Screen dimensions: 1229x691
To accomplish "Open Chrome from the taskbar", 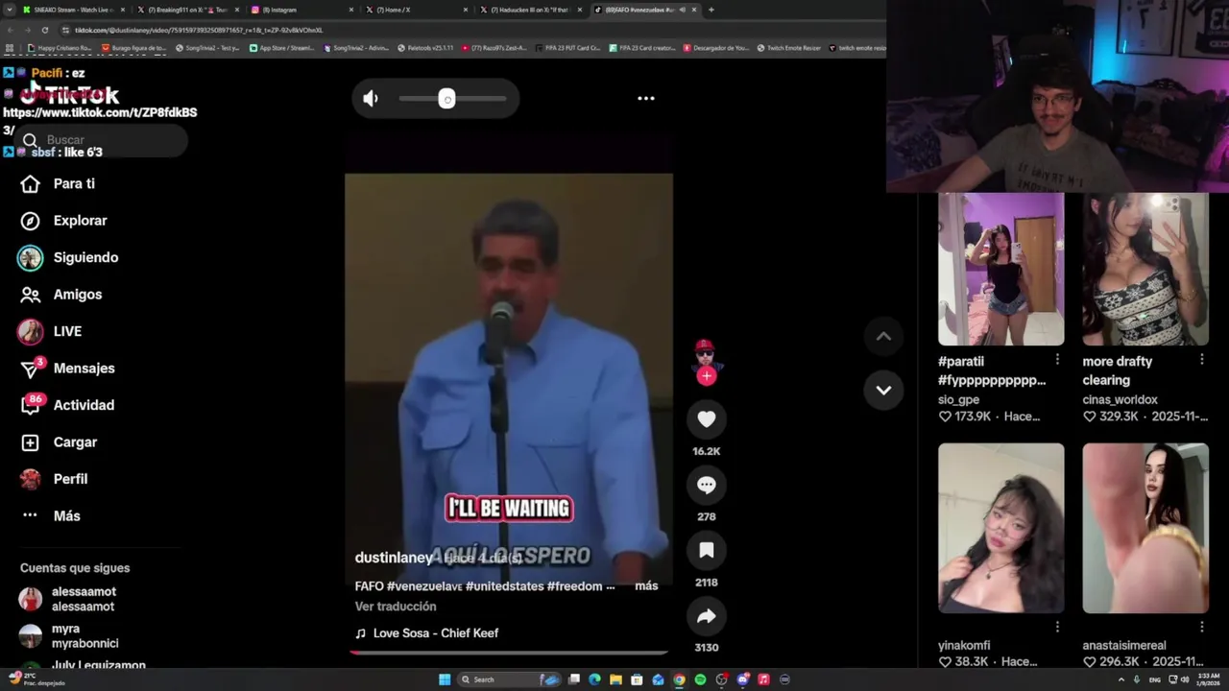I will [679, 679].
